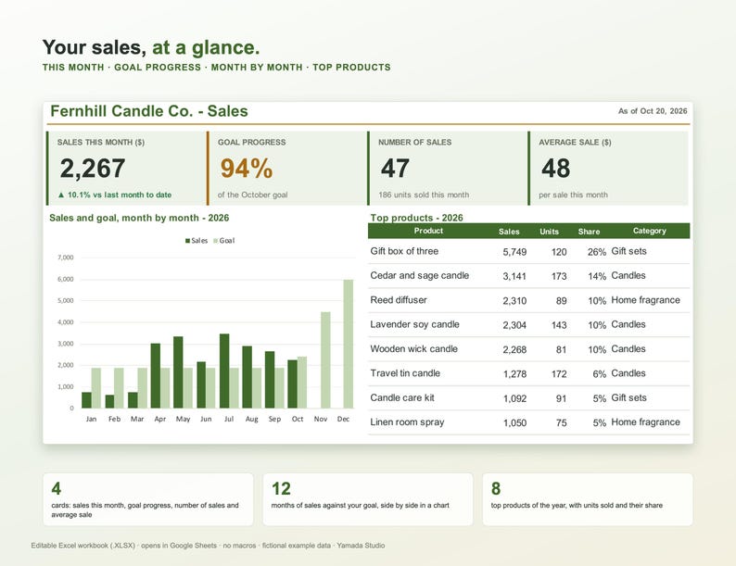This screenshot has height=566, width=736.
Task: Click the 26% share cell
Action: tap(597, 252)
